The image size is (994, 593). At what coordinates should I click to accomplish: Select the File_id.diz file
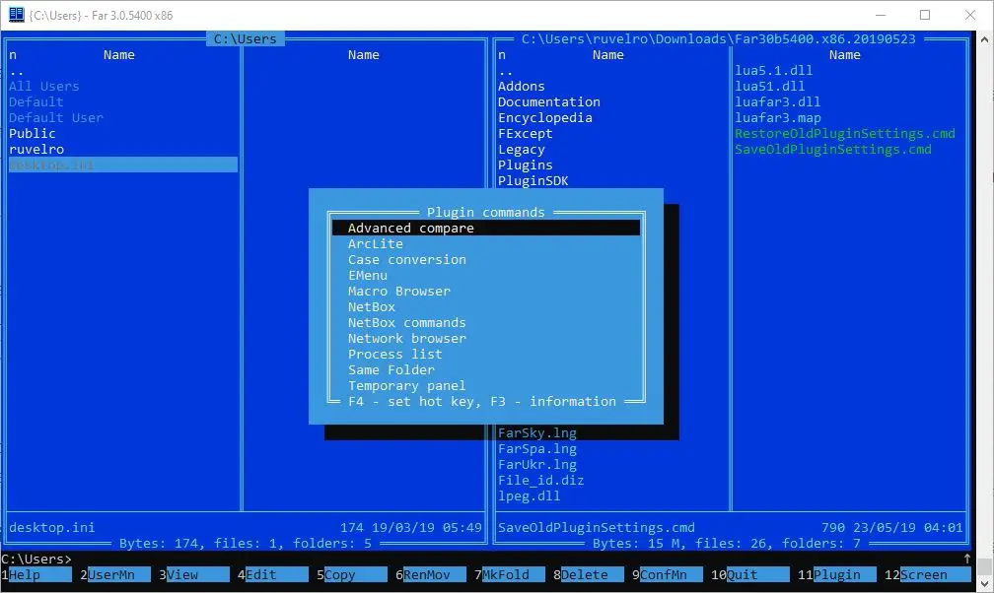540,481
